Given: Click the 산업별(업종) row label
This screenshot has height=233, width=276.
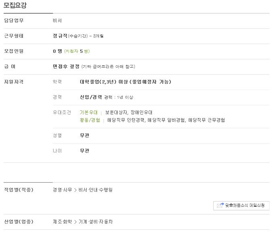Looking at the screenshot, I should pyautogui.click(x=19, y=222).
